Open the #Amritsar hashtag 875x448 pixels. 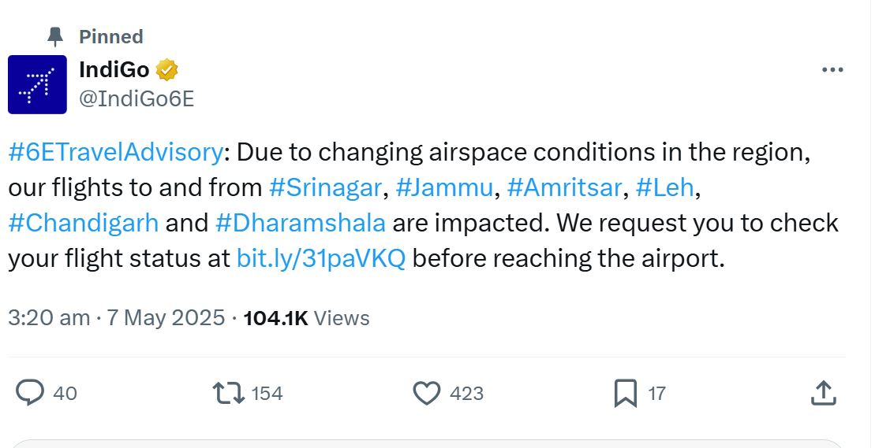(563, 187)
